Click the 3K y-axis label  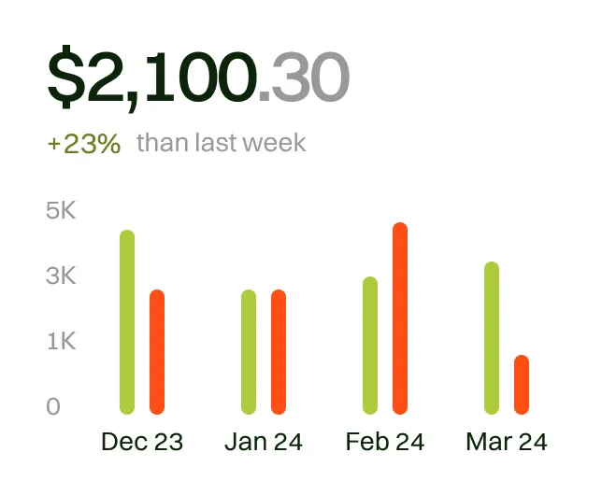(x=60, y=276)
